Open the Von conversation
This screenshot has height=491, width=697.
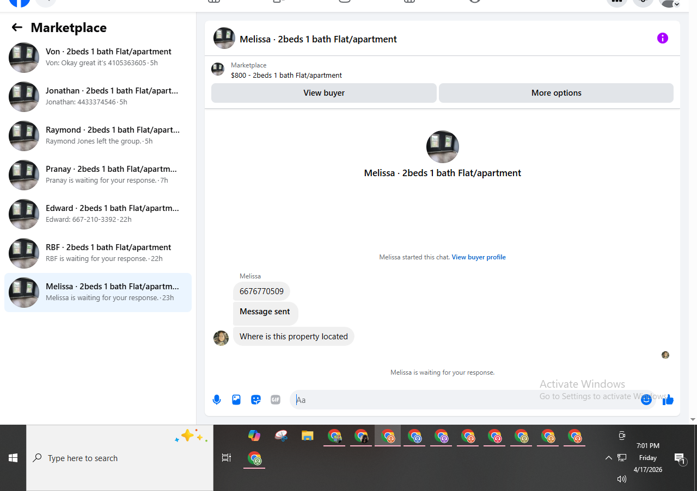98,57
